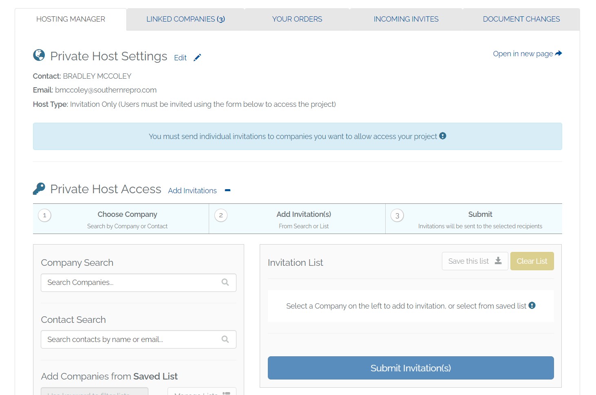Image resolution: width=596 pixels, height=395 pixels.
Task: Switch to the Linked Companies (3) tab
Action: (185, 19)
